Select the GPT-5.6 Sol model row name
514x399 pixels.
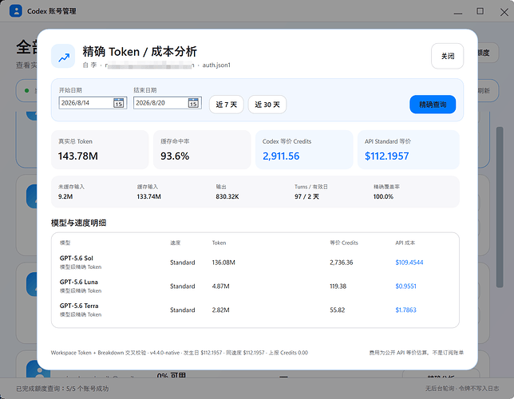point(77,259)
